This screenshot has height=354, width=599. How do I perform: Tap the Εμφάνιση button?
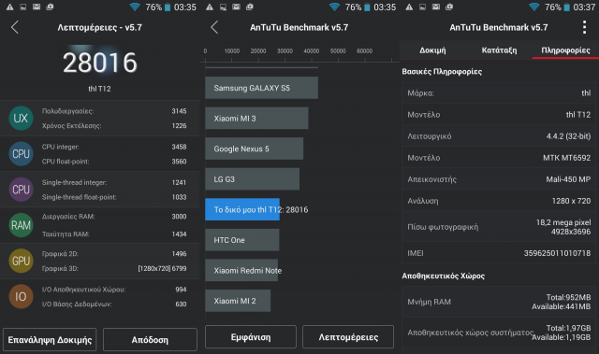[251, 337]
